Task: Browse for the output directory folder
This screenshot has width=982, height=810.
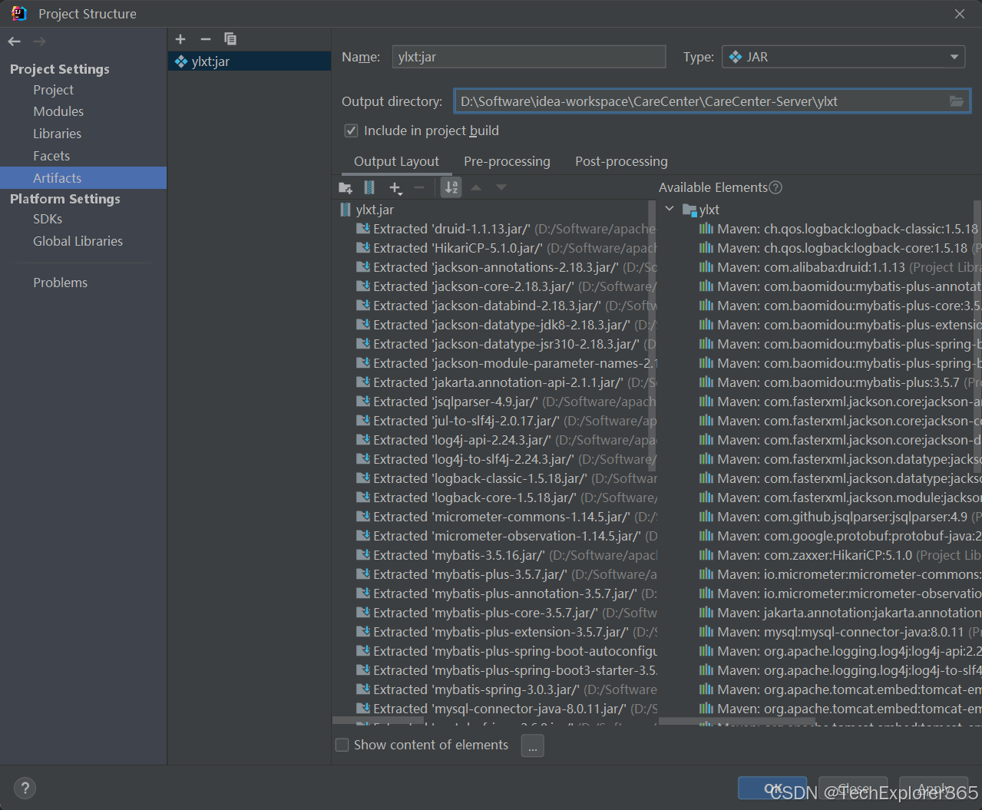Action: (957, 101)
